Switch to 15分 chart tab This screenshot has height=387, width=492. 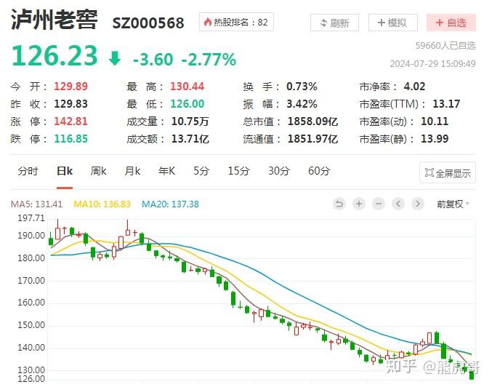(239, 171)
